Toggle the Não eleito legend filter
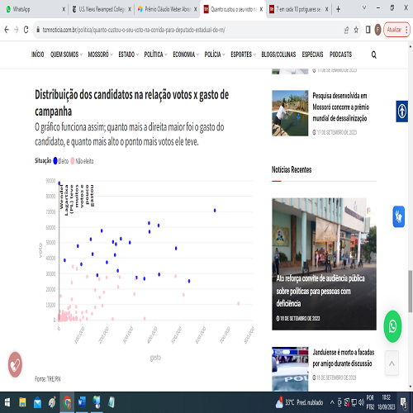The height and width of the screenshot is (413, 413). coord(82,161)
